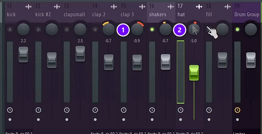
Task: Arm fill track recording dot
Action: [209, 120]
